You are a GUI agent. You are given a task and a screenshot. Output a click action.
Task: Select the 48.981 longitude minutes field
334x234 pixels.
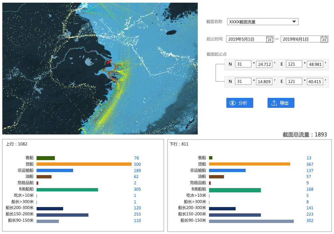click(315, 64)
